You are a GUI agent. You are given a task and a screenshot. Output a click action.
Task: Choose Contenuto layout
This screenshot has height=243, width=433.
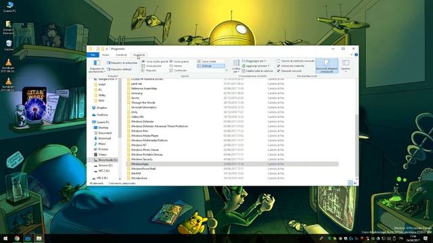pos(178,70)
